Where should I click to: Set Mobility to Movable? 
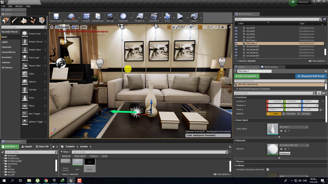[304, 114]
